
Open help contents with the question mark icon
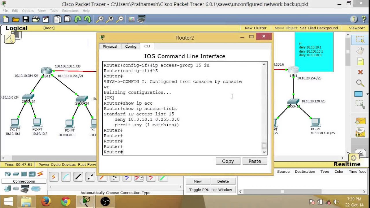point(364,19)
